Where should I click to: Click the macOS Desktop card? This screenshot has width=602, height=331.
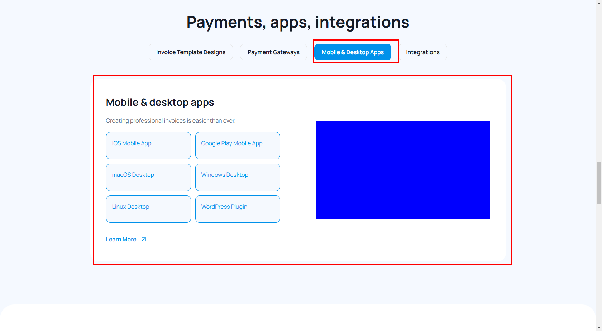tap(148, 177)
